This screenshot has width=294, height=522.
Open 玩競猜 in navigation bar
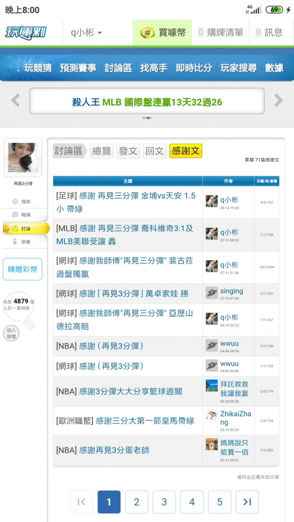pos(38,68)
